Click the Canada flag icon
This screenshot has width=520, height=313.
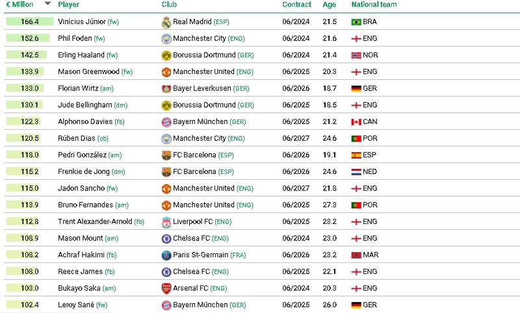pyautogui.click(x=356, y=122)
